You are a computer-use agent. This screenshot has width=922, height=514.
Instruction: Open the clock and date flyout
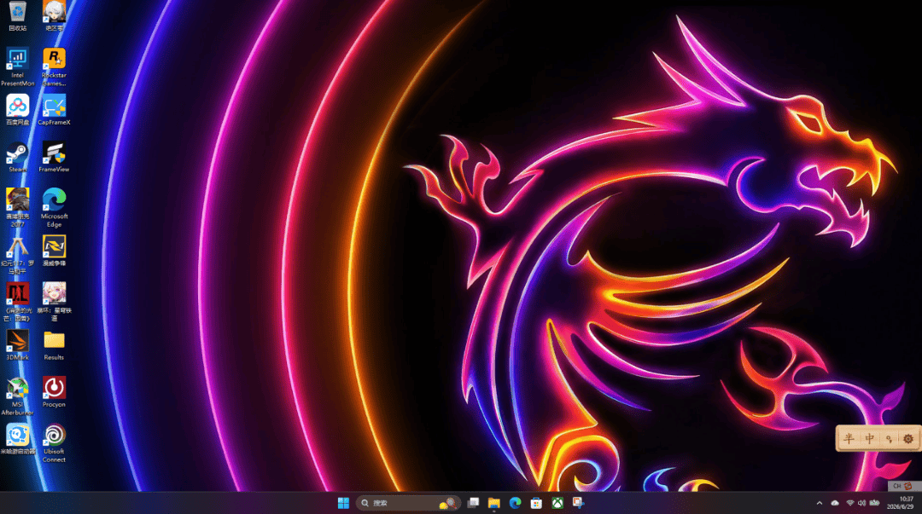click(901, 503)
